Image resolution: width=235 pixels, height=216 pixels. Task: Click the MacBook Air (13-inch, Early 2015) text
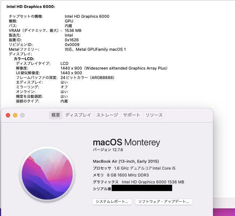(126, 161)
